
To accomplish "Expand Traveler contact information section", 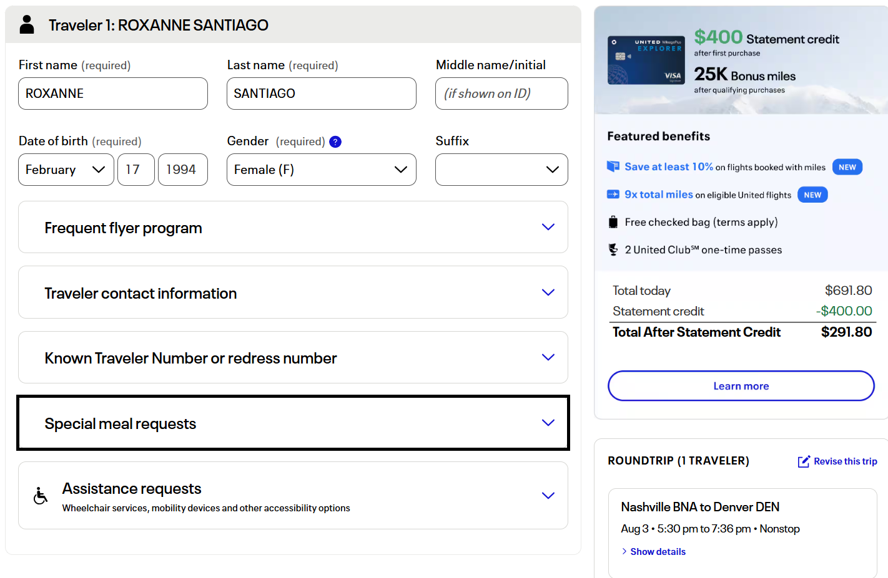I will [x=293, y=292].
